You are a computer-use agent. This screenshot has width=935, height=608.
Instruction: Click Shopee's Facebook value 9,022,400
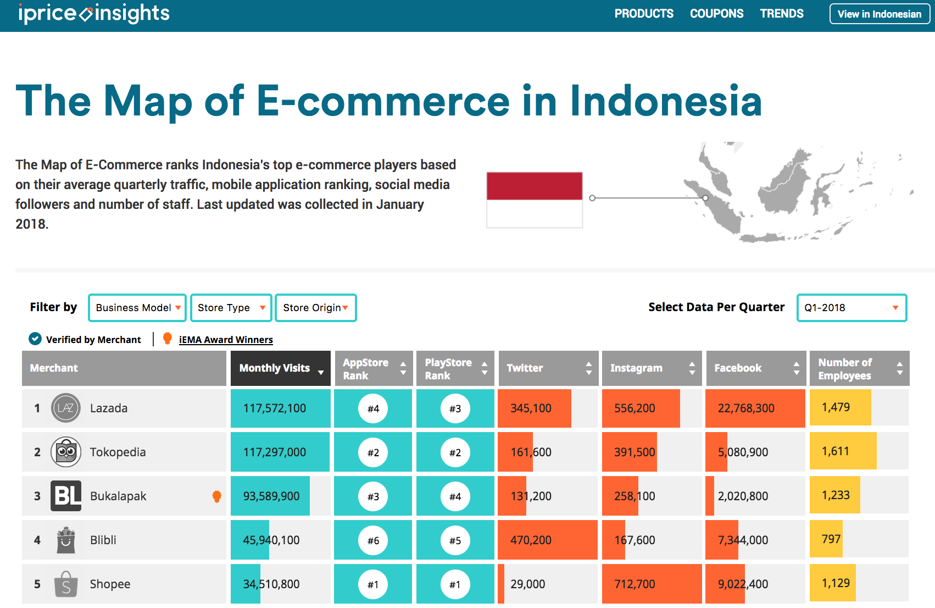tap(743, 584)
